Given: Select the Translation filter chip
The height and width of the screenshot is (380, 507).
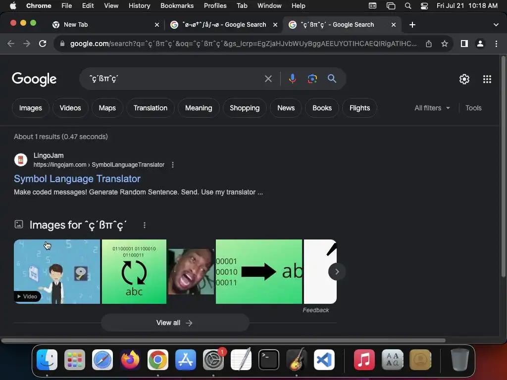Looking at the screenshot, I should 151,108.
